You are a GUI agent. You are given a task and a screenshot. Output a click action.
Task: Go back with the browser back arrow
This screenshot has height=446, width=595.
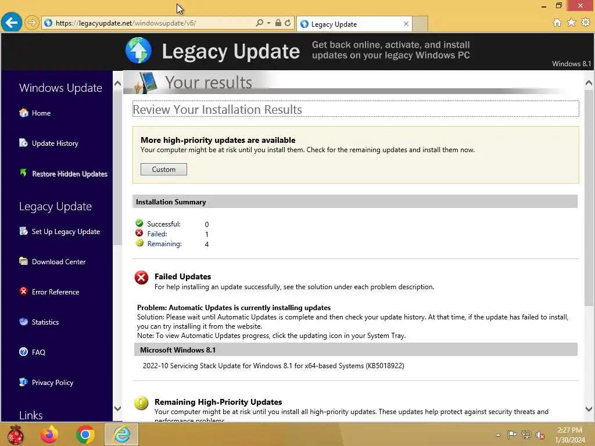pos(12,23)
